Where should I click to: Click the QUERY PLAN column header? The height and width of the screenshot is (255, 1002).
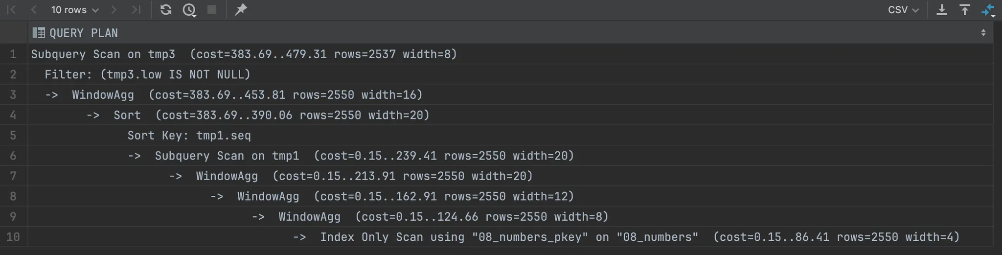tap(84, 33)
